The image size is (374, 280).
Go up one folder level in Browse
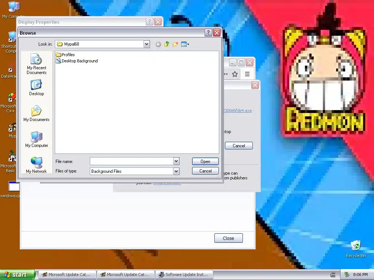click(167, 44)
